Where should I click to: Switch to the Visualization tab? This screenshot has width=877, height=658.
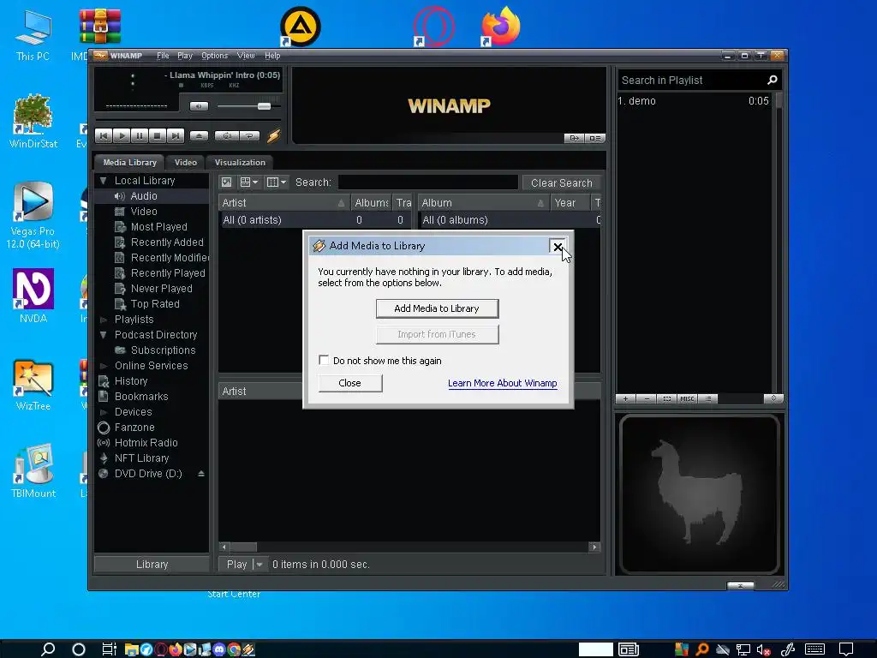click(x=240, y=162)
